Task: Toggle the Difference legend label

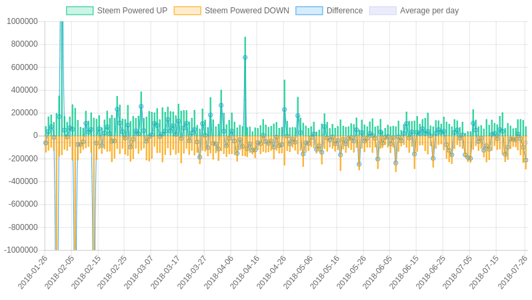Action: pos(345,11)
